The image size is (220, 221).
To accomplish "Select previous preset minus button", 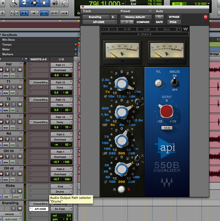I will pos(122,22).
